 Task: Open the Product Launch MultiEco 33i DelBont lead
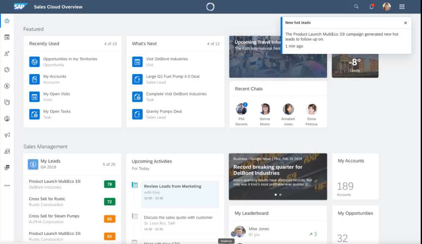point(72,184)
